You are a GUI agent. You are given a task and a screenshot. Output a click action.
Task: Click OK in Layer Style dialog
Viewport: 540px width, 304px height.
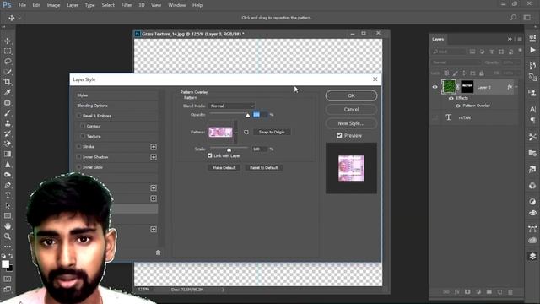point(351,95)
